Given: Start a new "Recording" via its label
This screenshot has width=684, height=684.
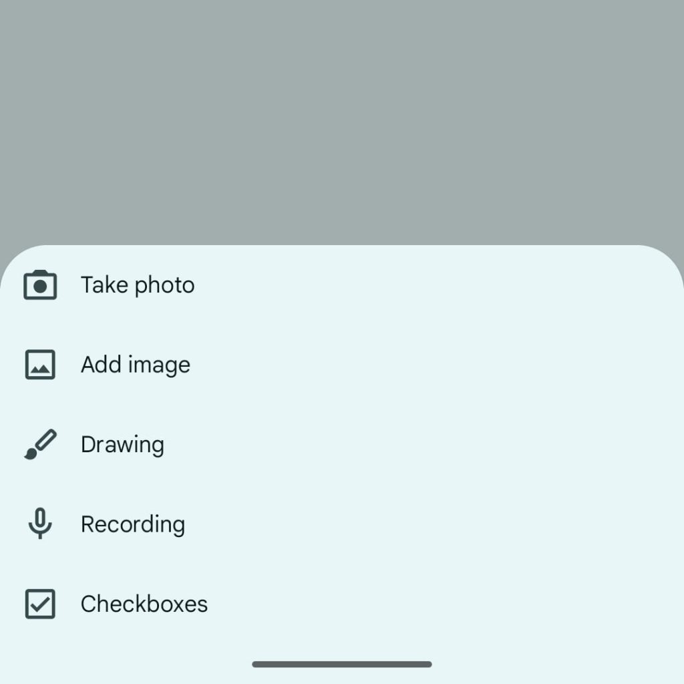Looking at the screenshot, I should [133, 524].
